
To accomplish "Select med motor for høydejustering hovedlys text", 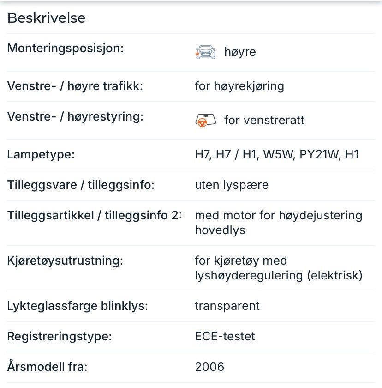I will 279,223.
